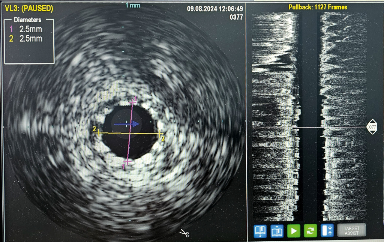Select the top endpoint of magenta diameter 1
Image resolution: width=384 pixels, height=242 pixels.
[x=132, y=101]
